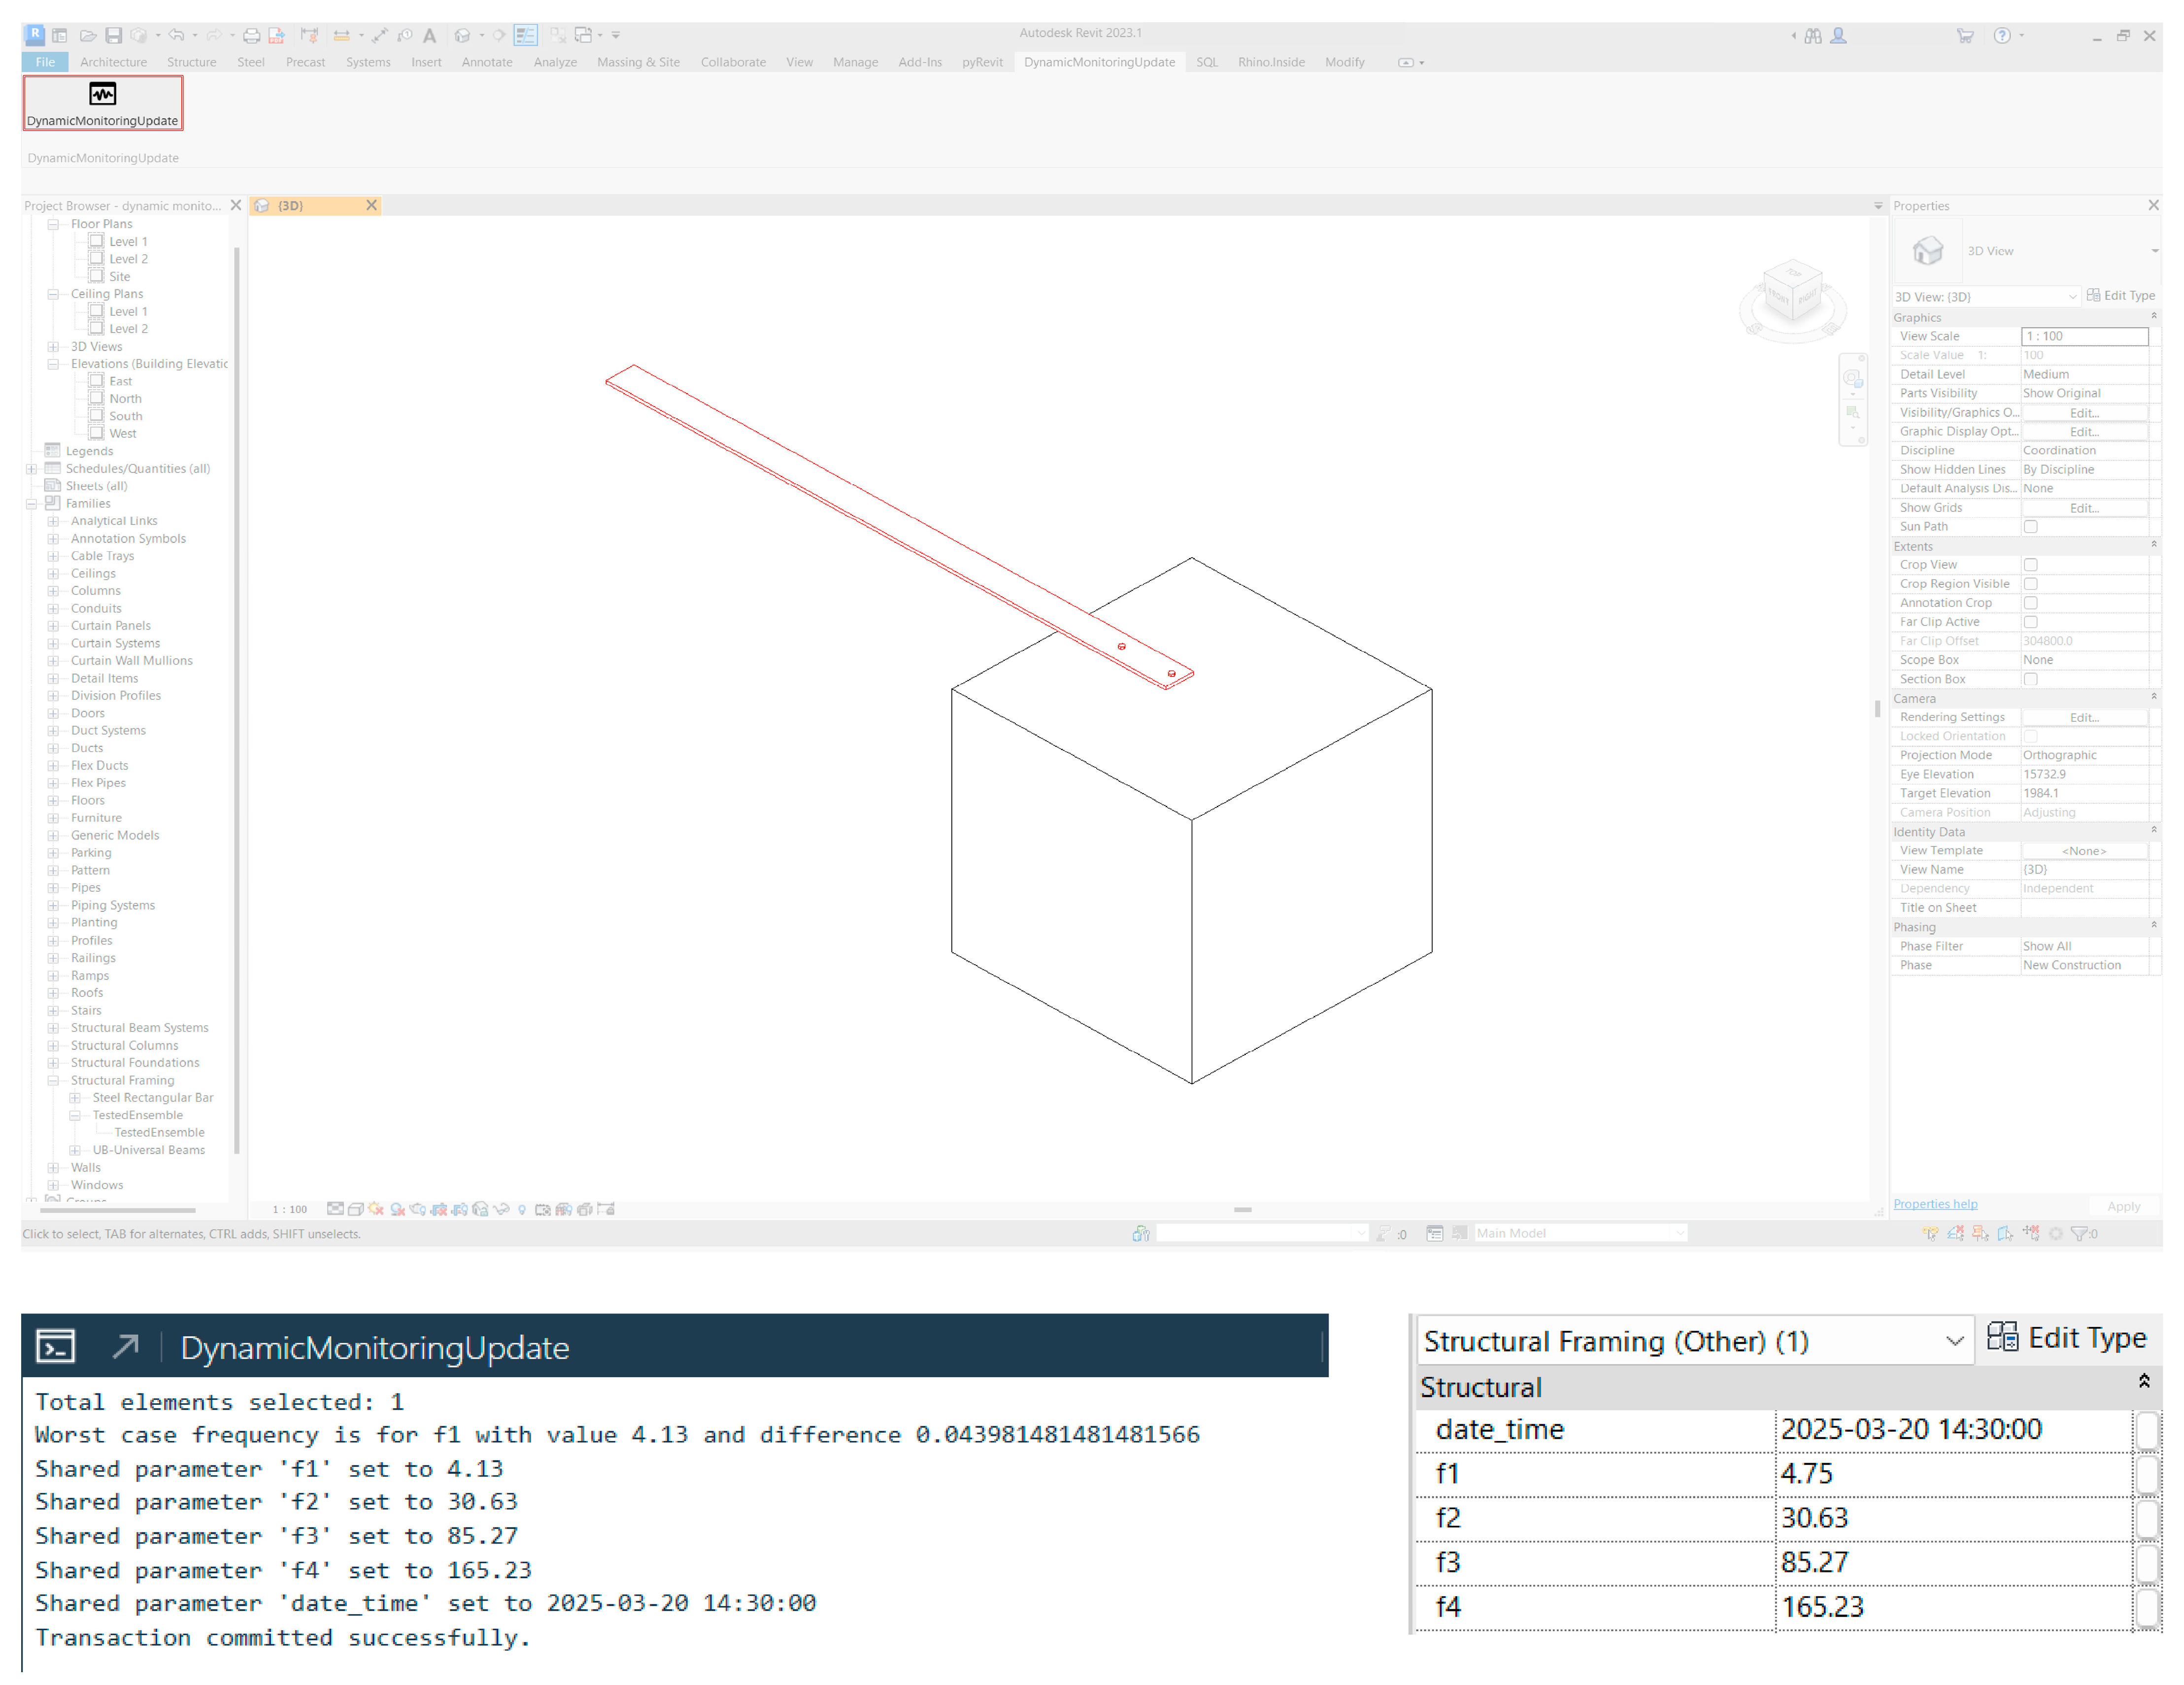Screen dimensions: 2184x1685
Task: Open the Help question mark icon
Action: pyautogui.click(x=2001, y=35)
